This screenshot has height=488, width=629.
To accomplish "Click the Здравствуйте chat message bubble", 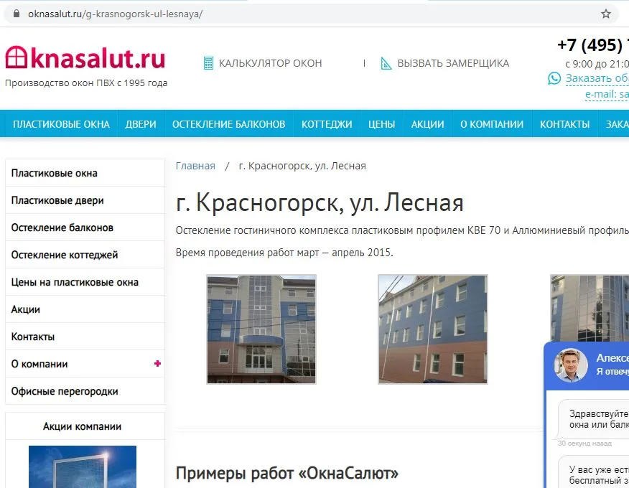I will pos(594,419).
